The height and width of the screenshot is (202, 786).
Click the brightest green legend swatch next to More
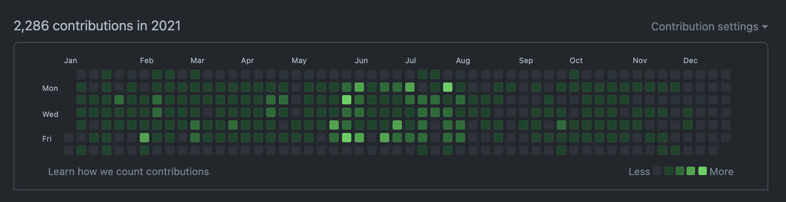click(703, 171)
